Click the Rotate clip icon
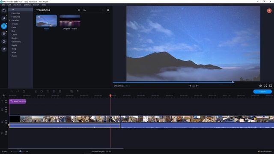This screenshot has height=154, width=274. (x=42, y=91)
